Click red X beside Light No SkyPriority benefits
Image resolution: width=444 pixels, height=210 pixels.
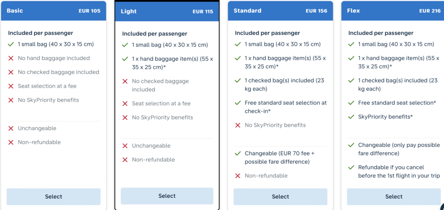[x=125, y=118]
